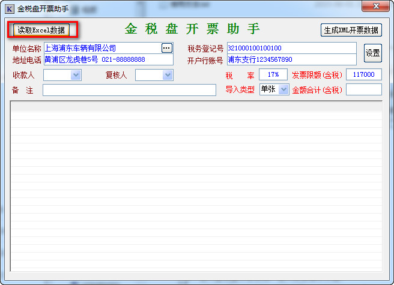Click the 发票限额(含税) label
The height and width of the screenshot is (285, 394).
(317, 75)
